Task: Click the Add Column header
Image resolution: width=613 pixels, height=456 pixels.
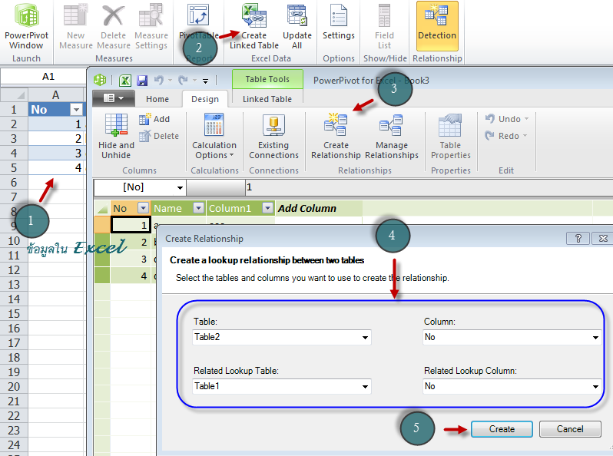Action: click(x=306, y=208)
